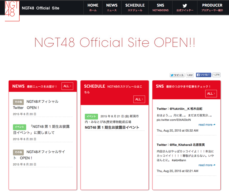Click timestamp Thu, Aug 20, 2015 at 02:21 AM
Viewport: 229px width, 192px height.
177,171
